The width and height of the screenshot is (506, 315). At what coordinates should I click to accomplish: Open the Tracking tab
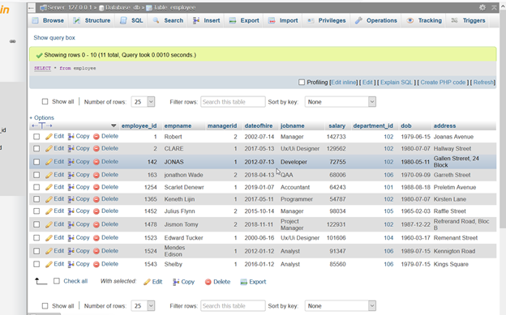(424, 20)
